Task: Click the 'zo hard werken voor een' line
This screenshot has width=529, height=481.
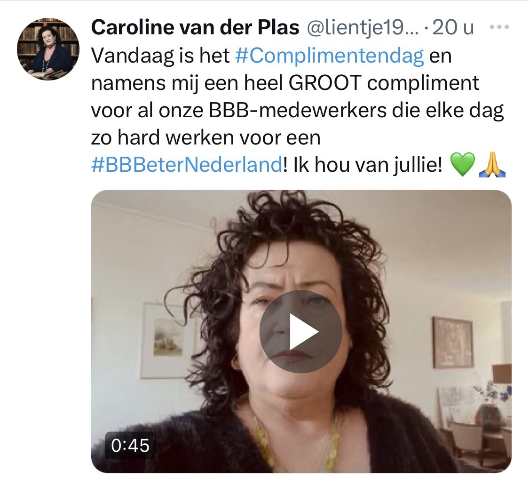Action: (206, 138)
